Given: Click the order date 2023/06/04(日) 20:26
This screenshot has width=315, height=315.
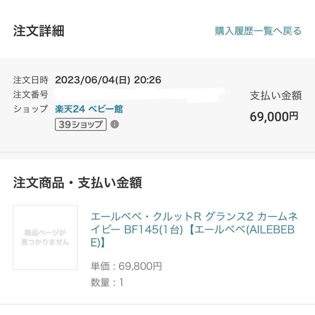Looking at the screenshot, I should [108, 80].
